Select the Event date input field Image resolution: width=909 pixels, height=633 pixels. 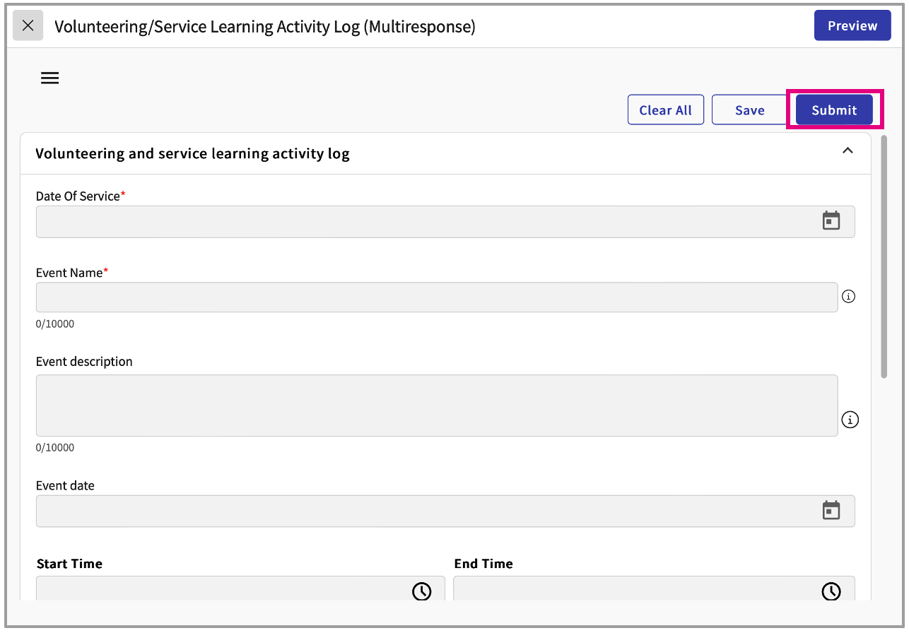[424, 511]
